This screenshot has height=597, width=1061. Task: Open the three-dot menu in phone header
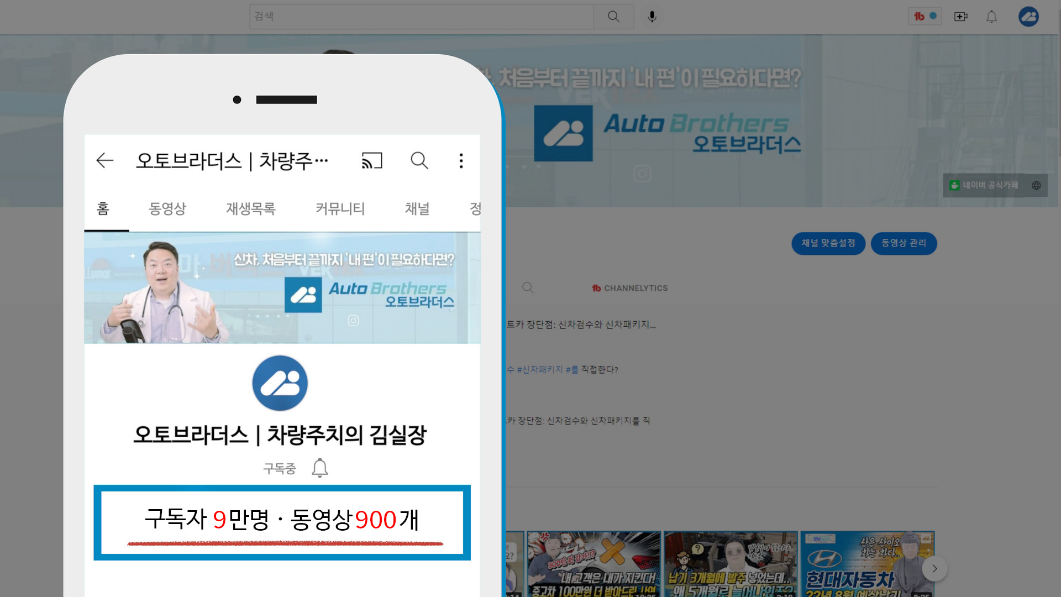(461, 161)
